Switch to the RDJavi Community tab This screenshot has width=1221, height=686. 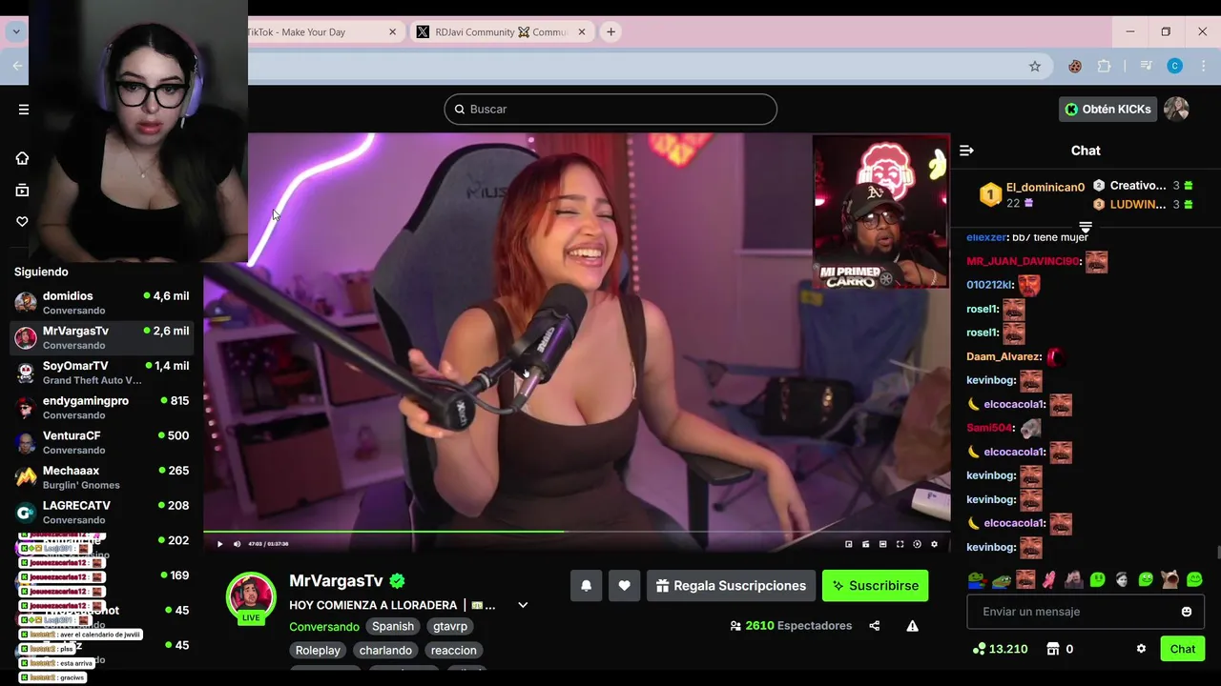(502, 31)
